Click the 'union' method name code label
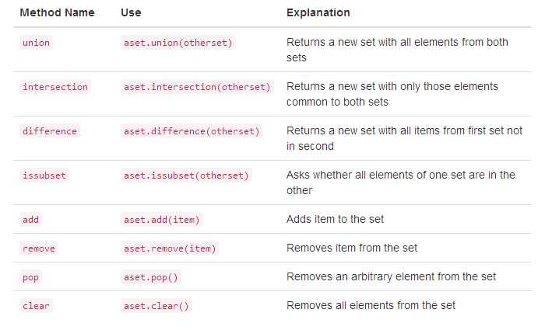Screen dimensions: 538x330 coord(36,43)
